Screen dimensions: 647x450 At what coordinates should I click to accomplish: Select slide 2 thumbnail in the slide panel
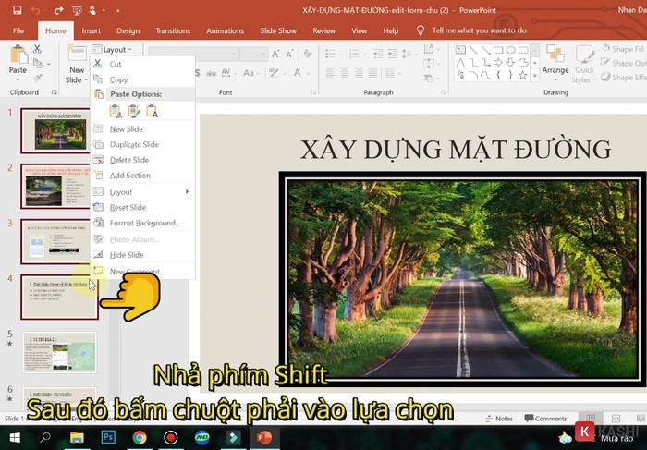point(58,187)
